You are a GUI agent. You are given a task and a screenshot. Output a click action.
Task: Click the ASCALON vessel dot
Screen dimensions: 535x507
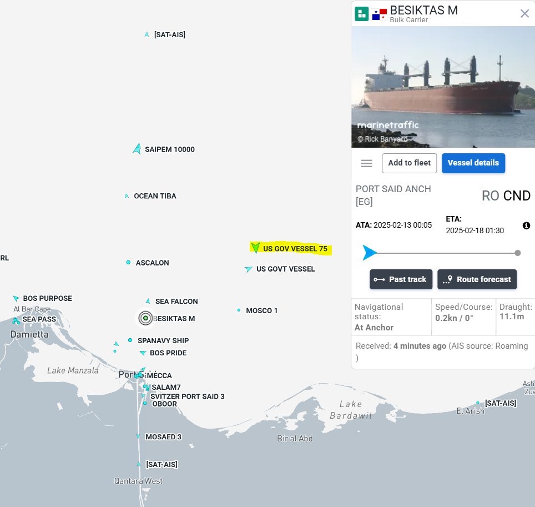coord(129,263)
